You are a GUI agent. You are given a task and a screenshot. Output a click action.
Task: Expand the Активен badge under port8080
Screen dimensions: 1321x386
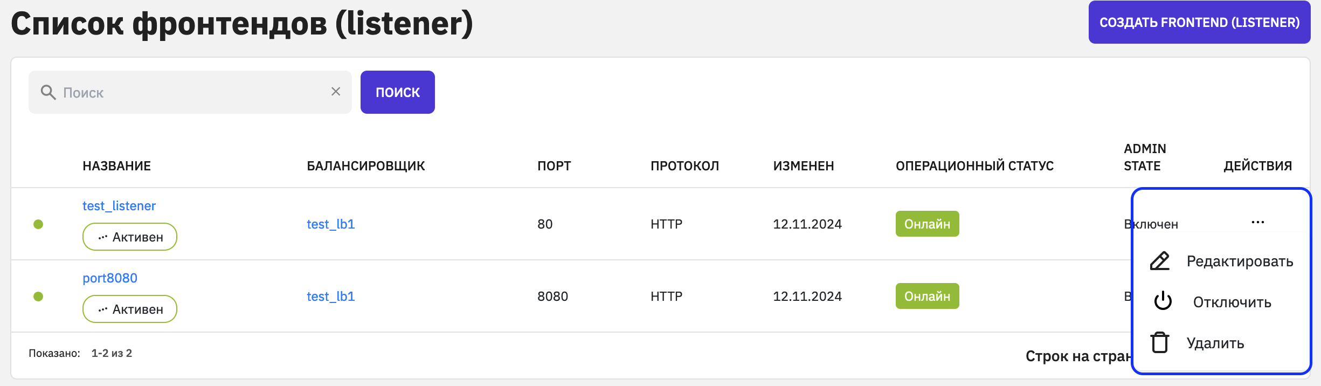[x=130, y=309]
